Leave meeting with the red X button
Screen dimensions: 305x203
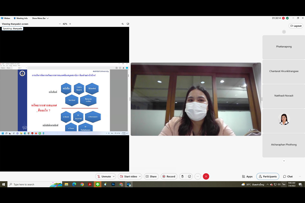206,176
